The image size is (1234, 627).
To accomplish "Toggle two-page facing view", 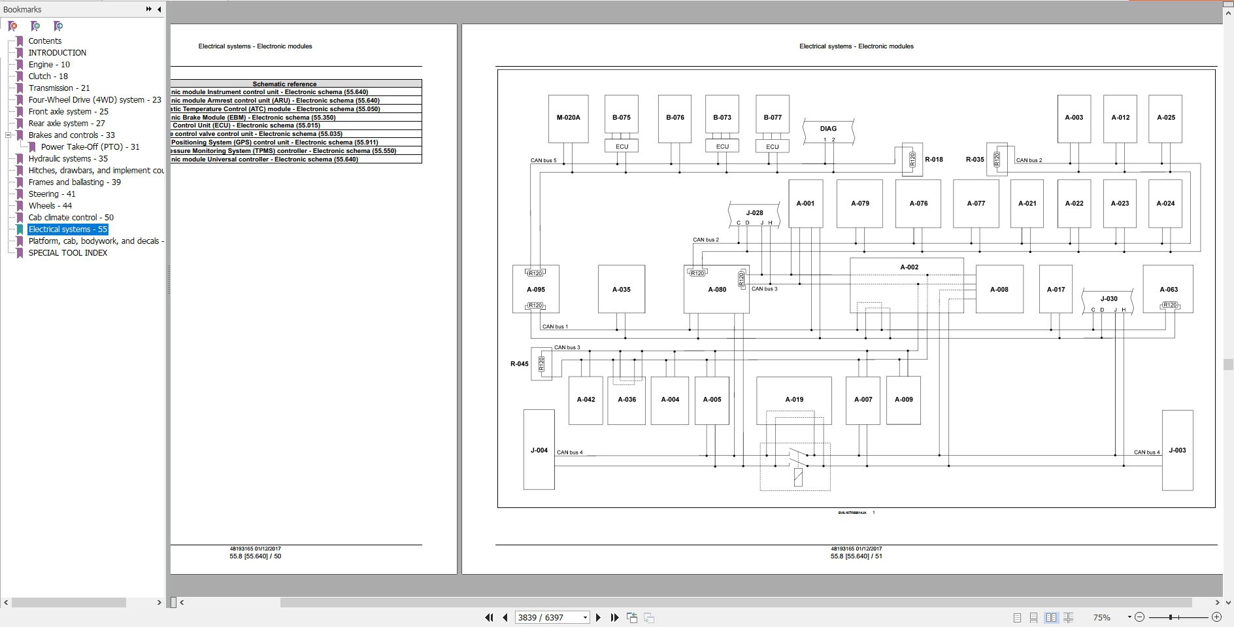I will coord(1051,617).
